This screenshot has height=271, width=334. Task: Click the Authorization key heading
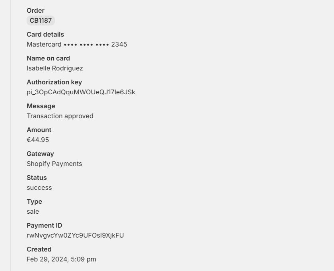[x=54, y=82]
